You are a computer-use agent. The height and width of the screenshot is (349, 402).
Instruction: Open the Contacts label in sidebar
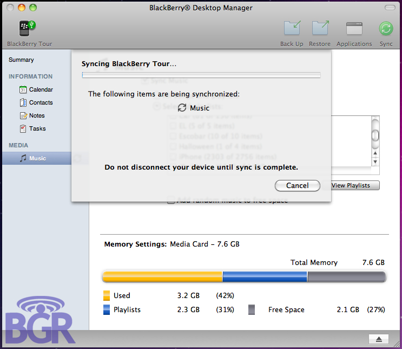point(41,102)
